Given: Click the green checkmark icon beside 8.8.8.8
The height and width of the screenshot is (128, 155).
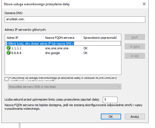Looking at the screenshot, I should (x=9, y=53).
